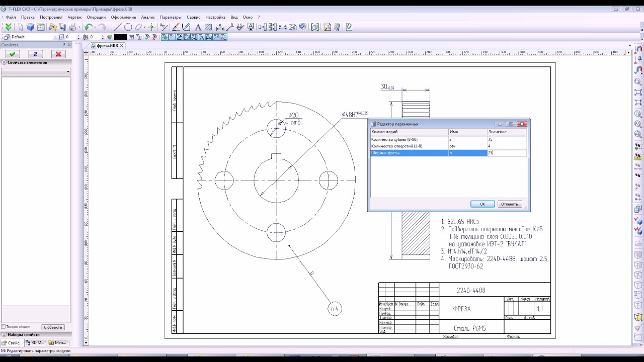Open the Сервис menu

193,17
